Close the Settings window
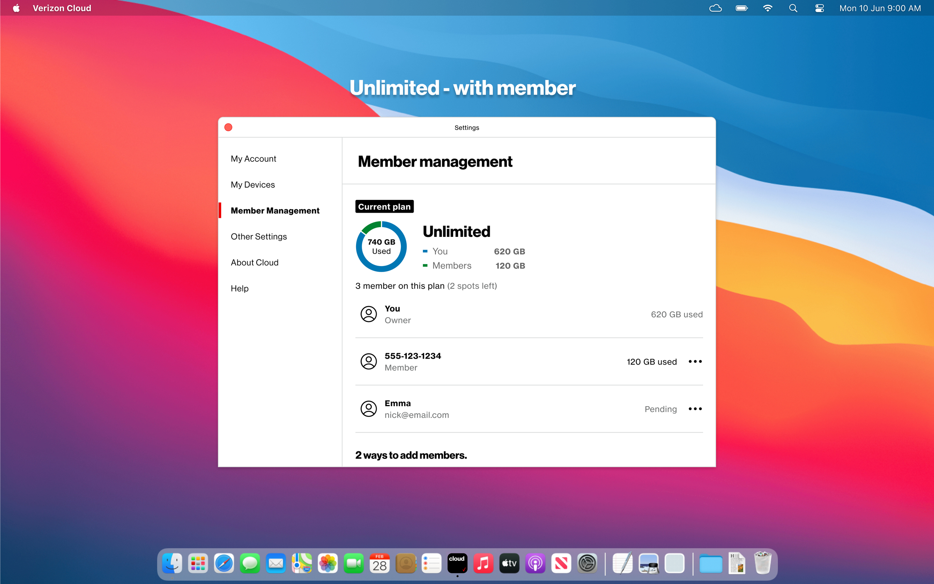Image resolution: width=934 pixels, height=584 pixels. [x=228, y=127]
